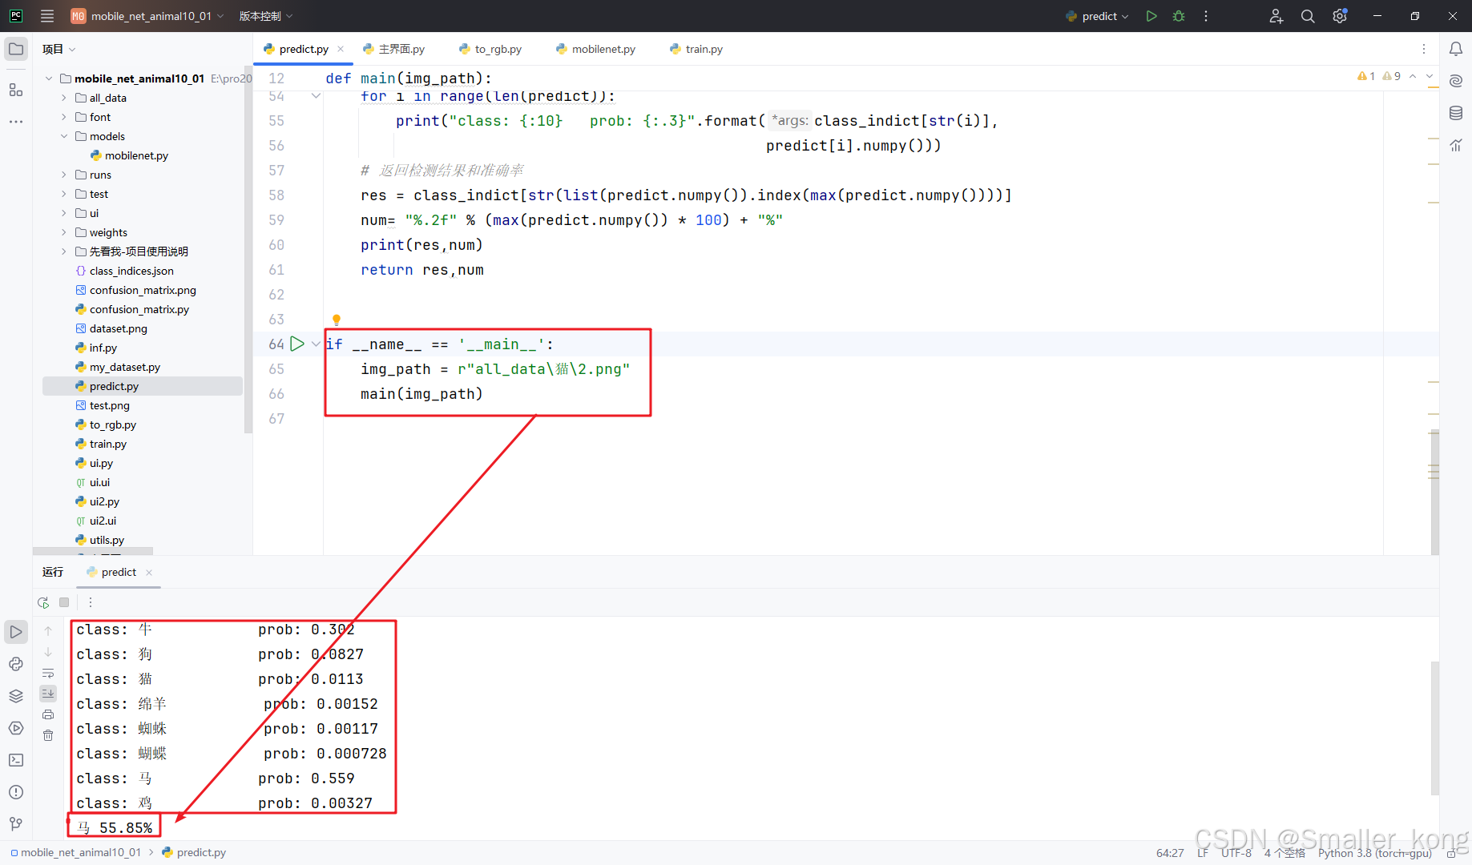Open the 版本控制 version control dropdown

[x=266, y=16]
